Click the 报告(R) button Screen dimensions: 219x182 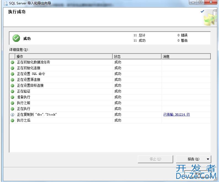point(193,159)
